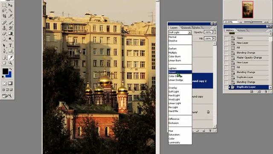Select the Rectangular Marquee tool
273x154 pixels.
pyautogui.click(x=4, y=5)
